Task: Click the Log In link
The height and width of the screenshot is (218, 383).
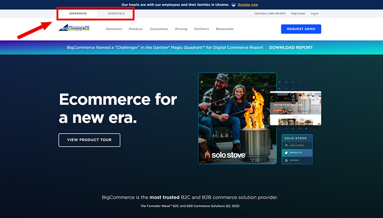Action: pyautogui.click(x=314, y=14)
